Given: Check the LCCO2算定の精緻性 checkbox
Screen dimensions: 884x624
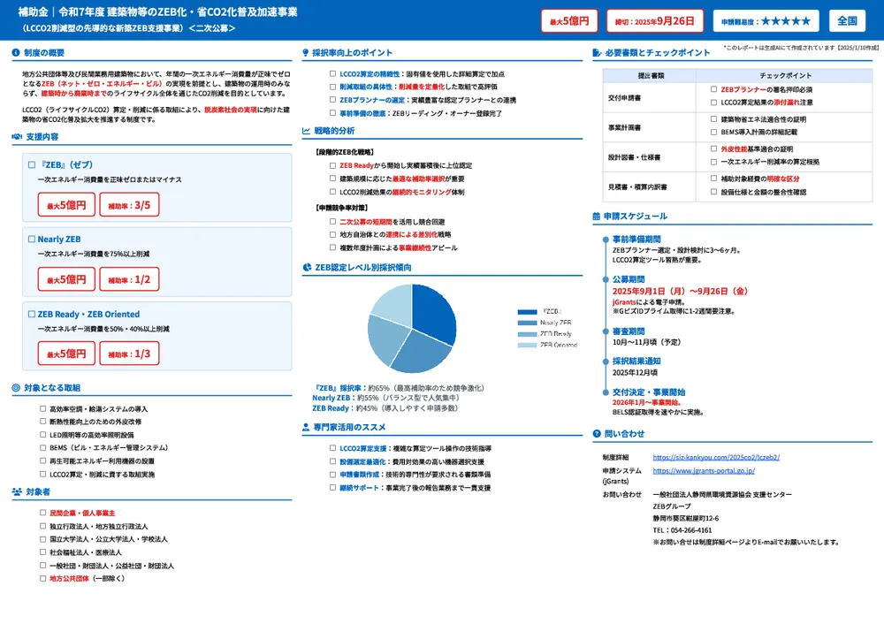Looking at the screenshot, I should [332, 74].
